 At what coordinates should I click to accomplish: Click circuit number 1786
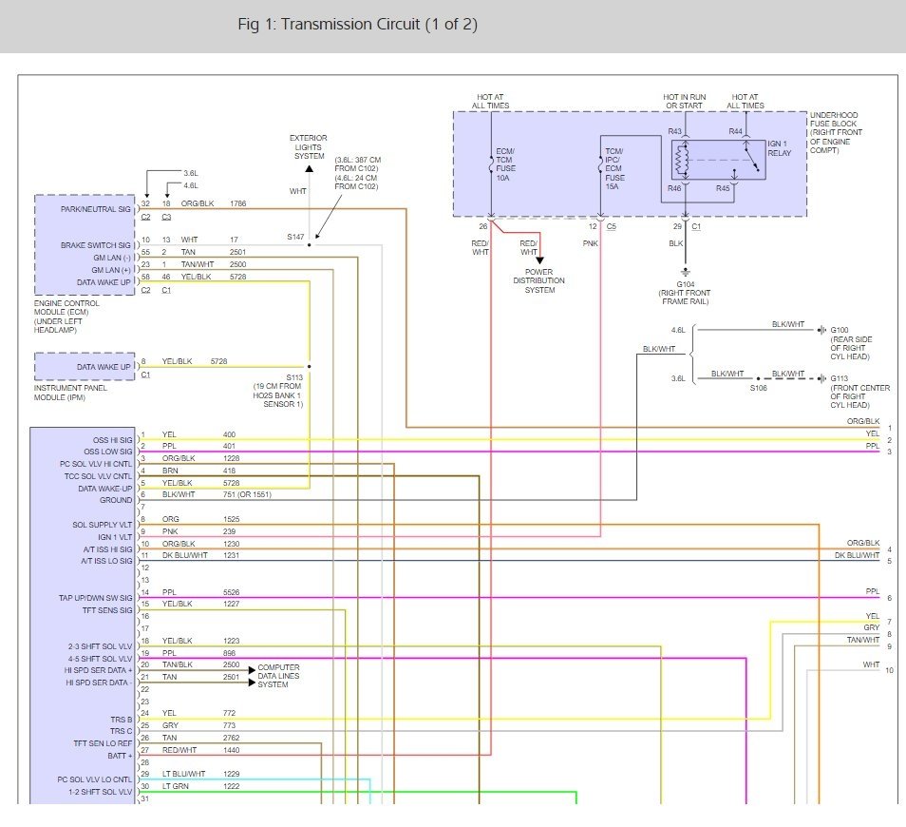coord(237,203)
